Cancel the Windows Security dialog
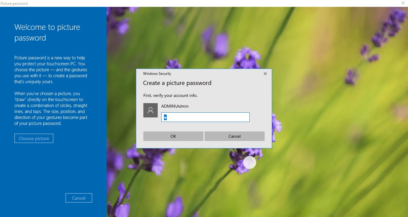 click(x=234, y=136)
